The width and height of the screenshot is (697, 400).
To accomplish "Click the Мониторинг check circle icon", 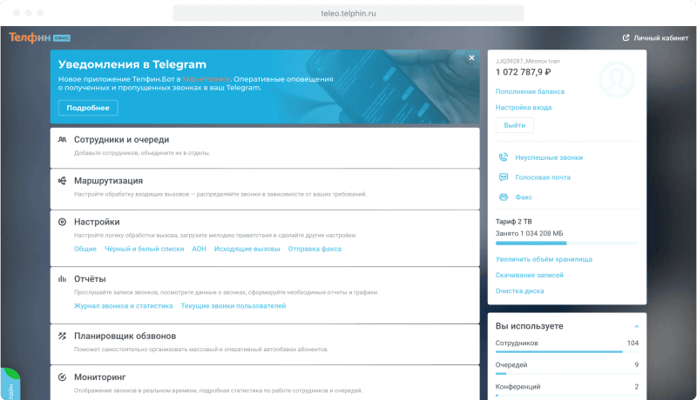I will [x=63, y=377].
